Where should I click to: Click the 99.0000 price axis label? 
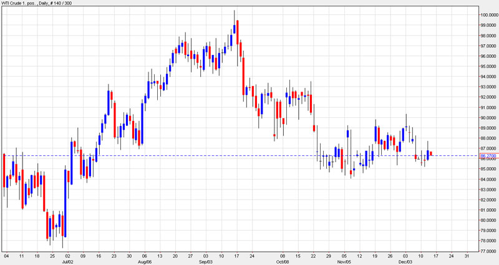(489, 25)
